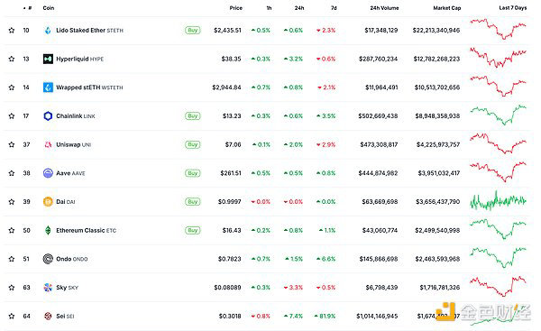
Task: Sort table by Market Cap header
Action: [x=447, y=8]
